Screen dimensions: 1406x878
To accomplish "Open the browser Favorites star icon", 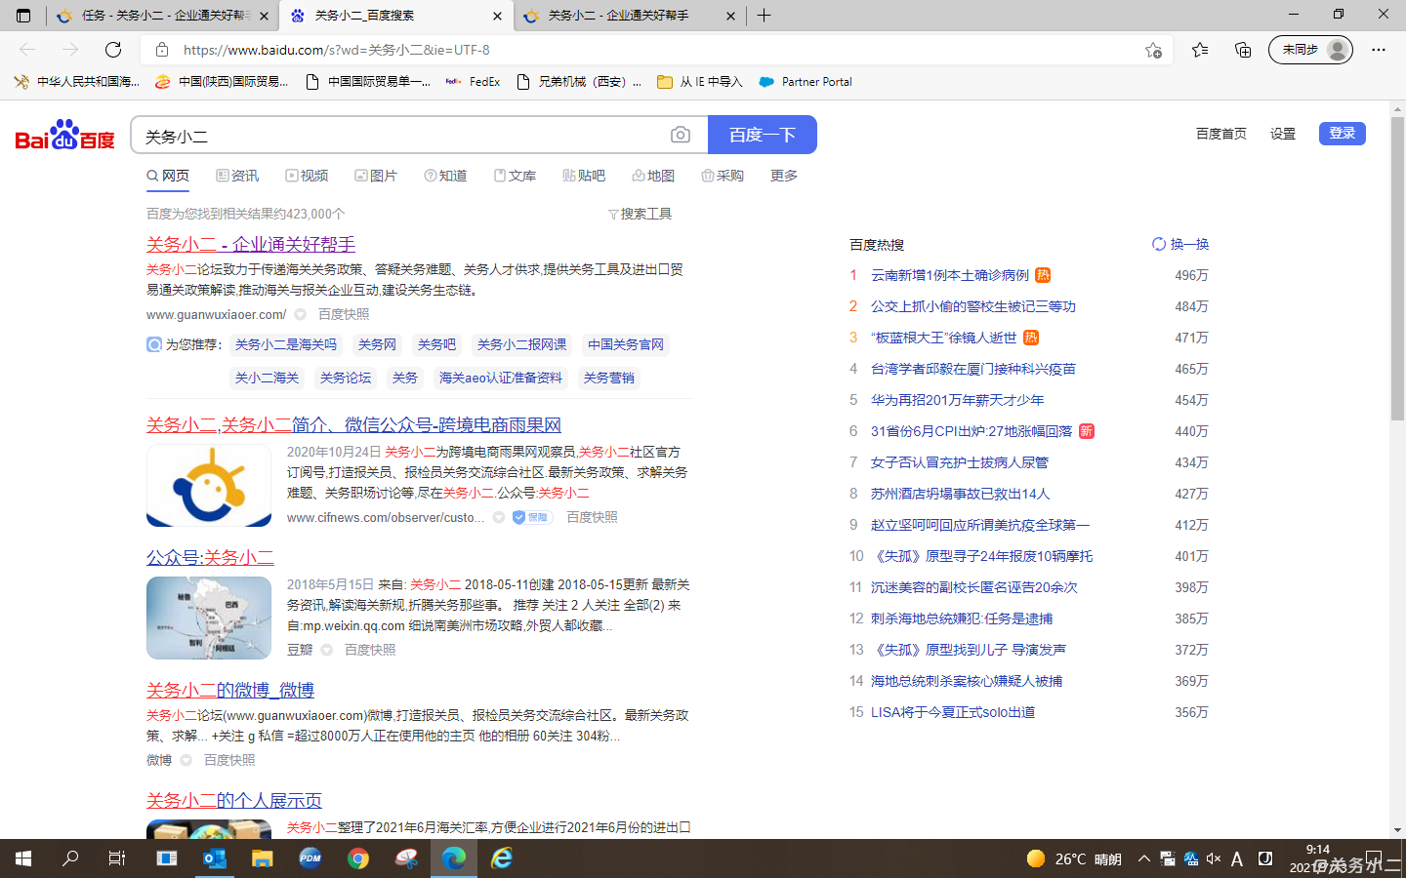I will pyautogui.click(x=1200, y=50).
